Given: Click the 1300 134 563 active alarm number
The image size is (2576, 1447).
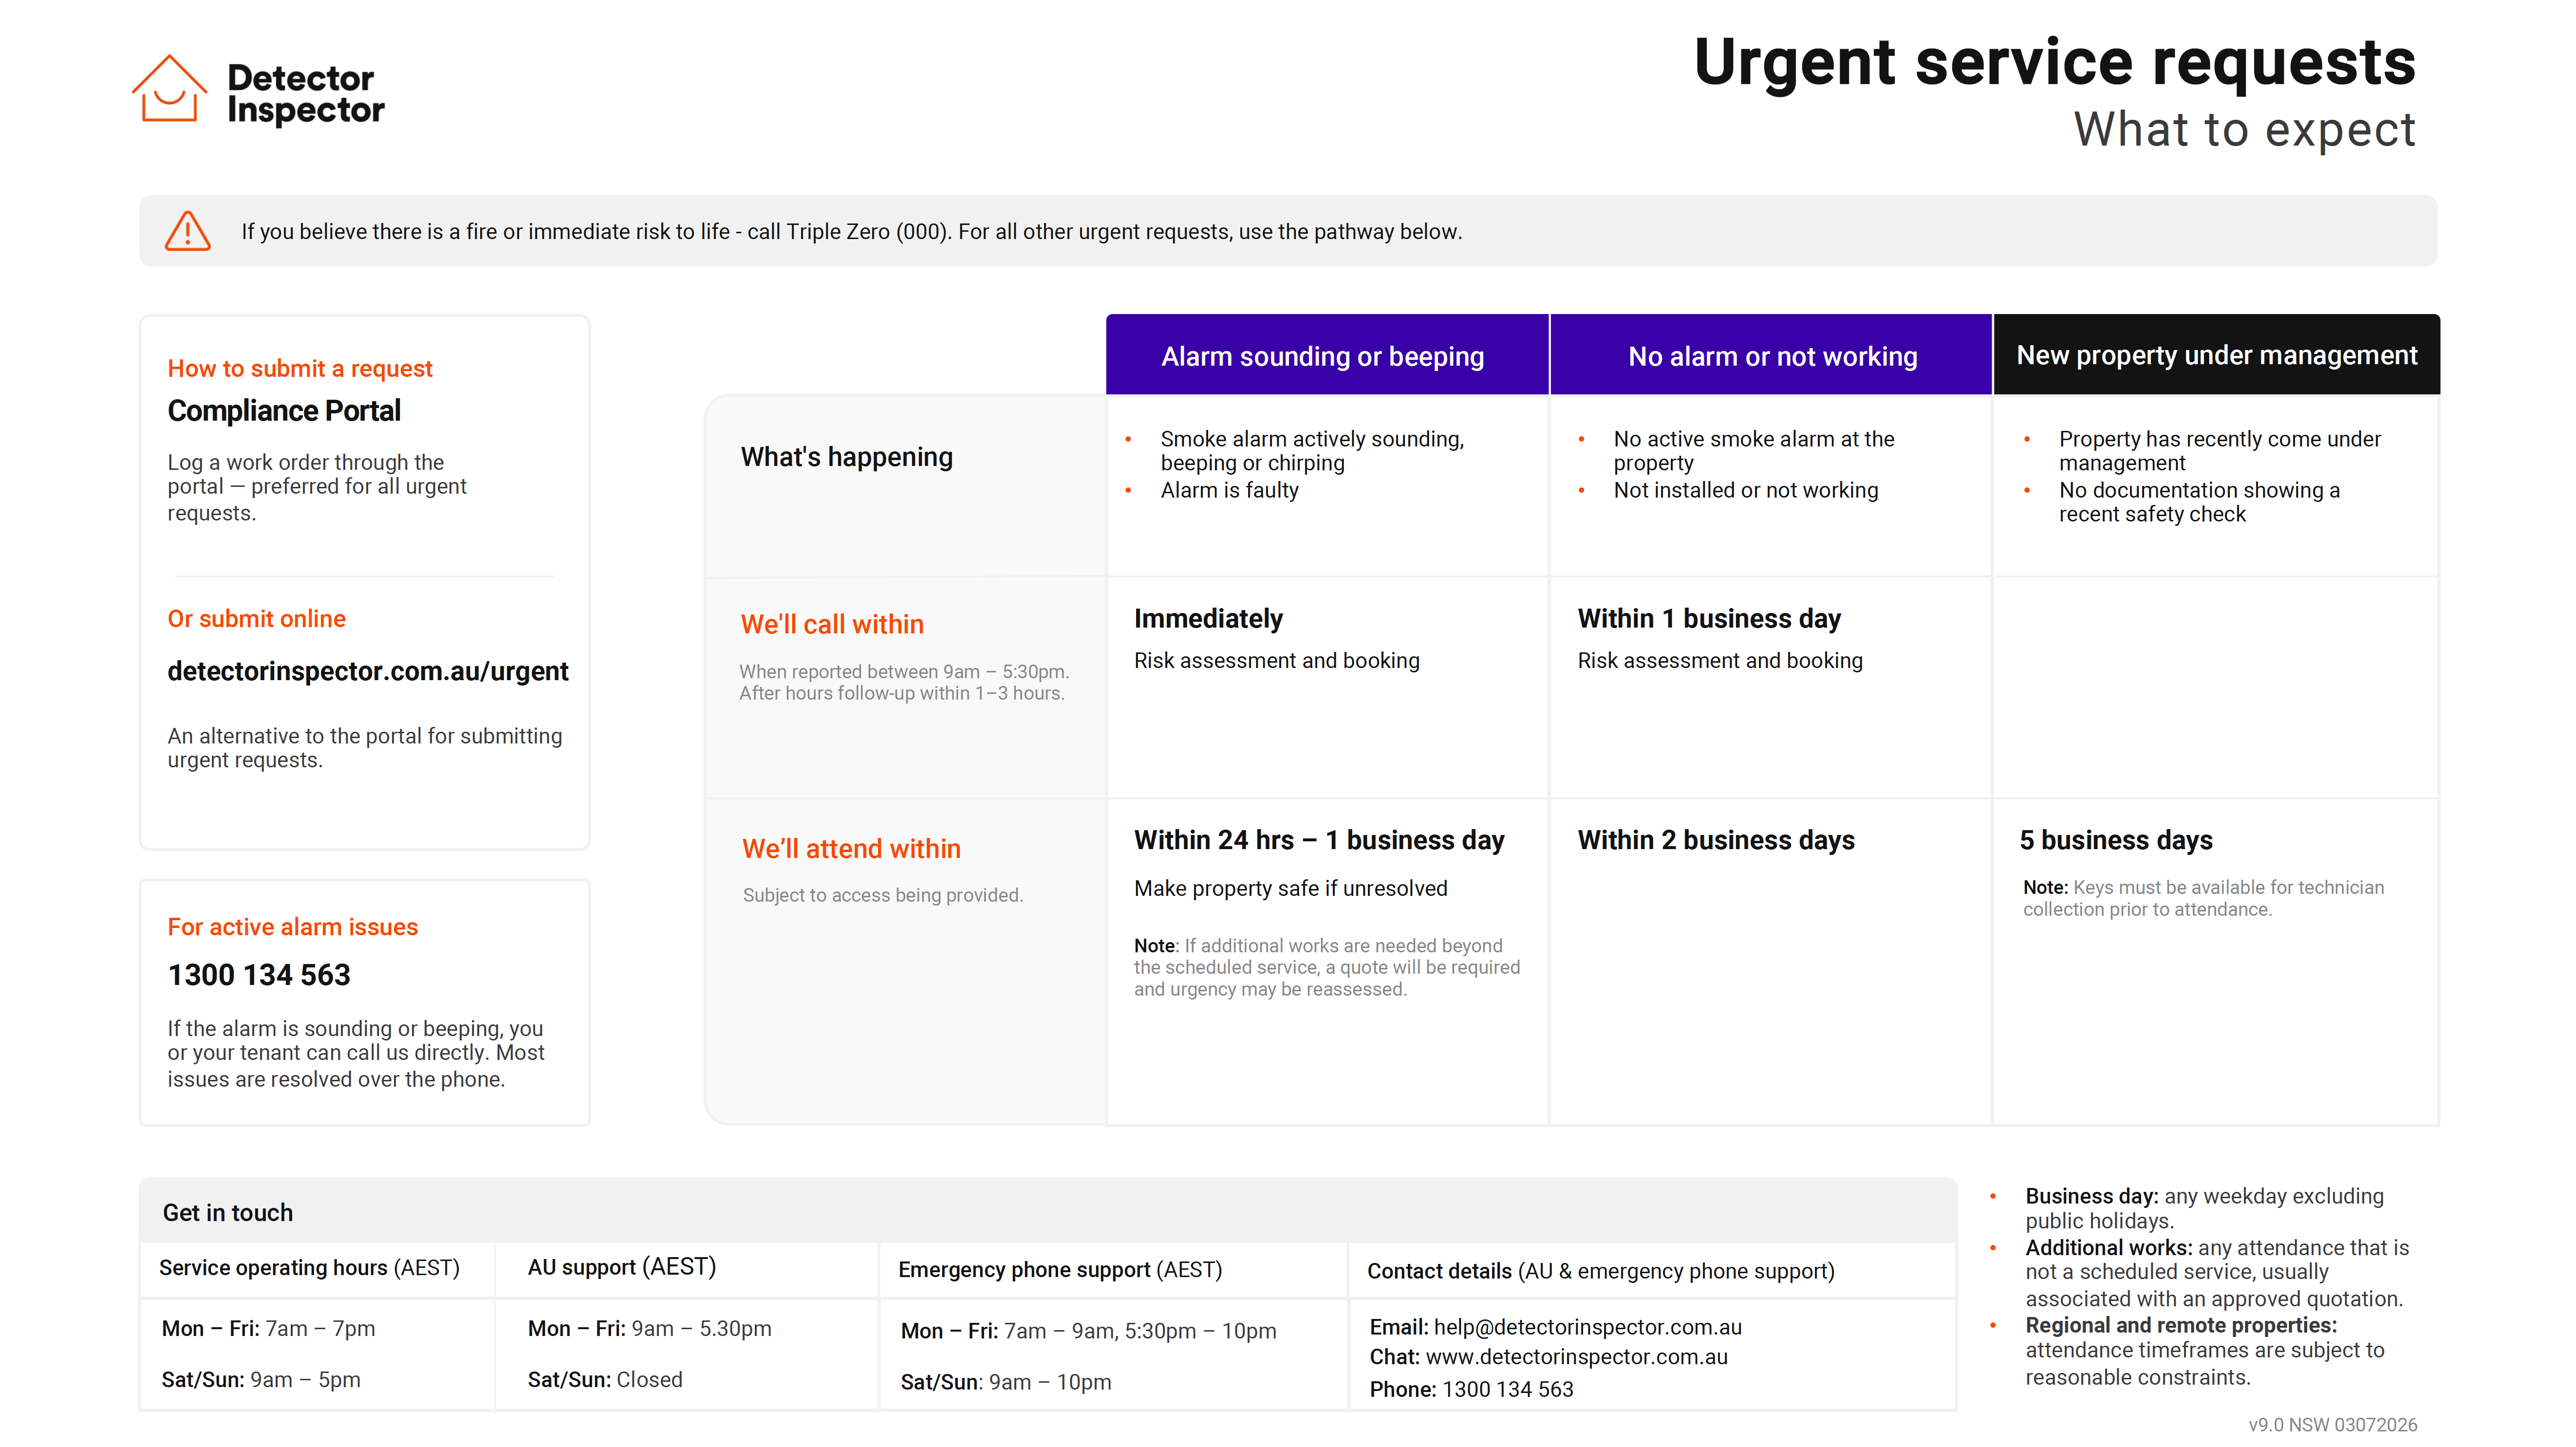Looking at the screenshot, I should 259,975.
